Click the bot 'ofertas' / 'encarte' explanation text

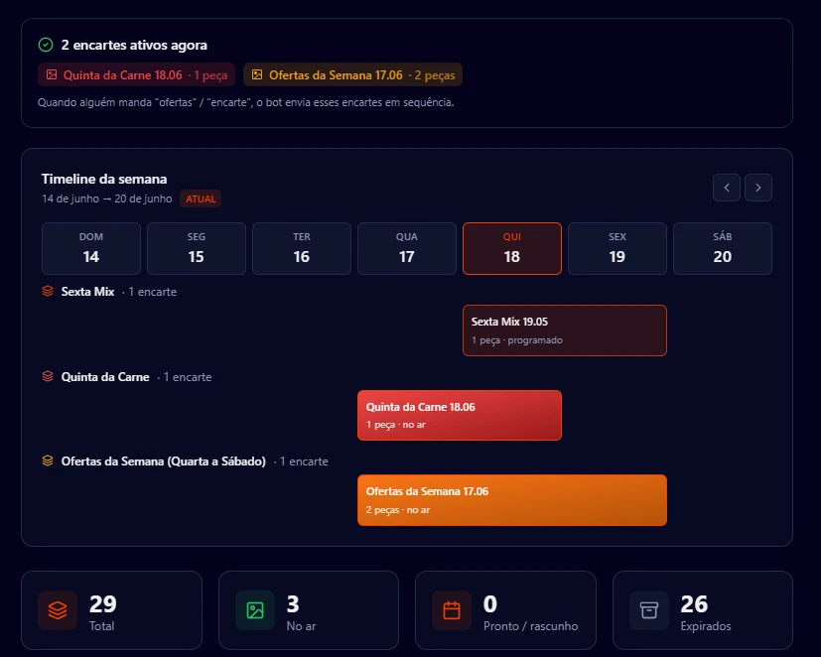click(245, 102)
